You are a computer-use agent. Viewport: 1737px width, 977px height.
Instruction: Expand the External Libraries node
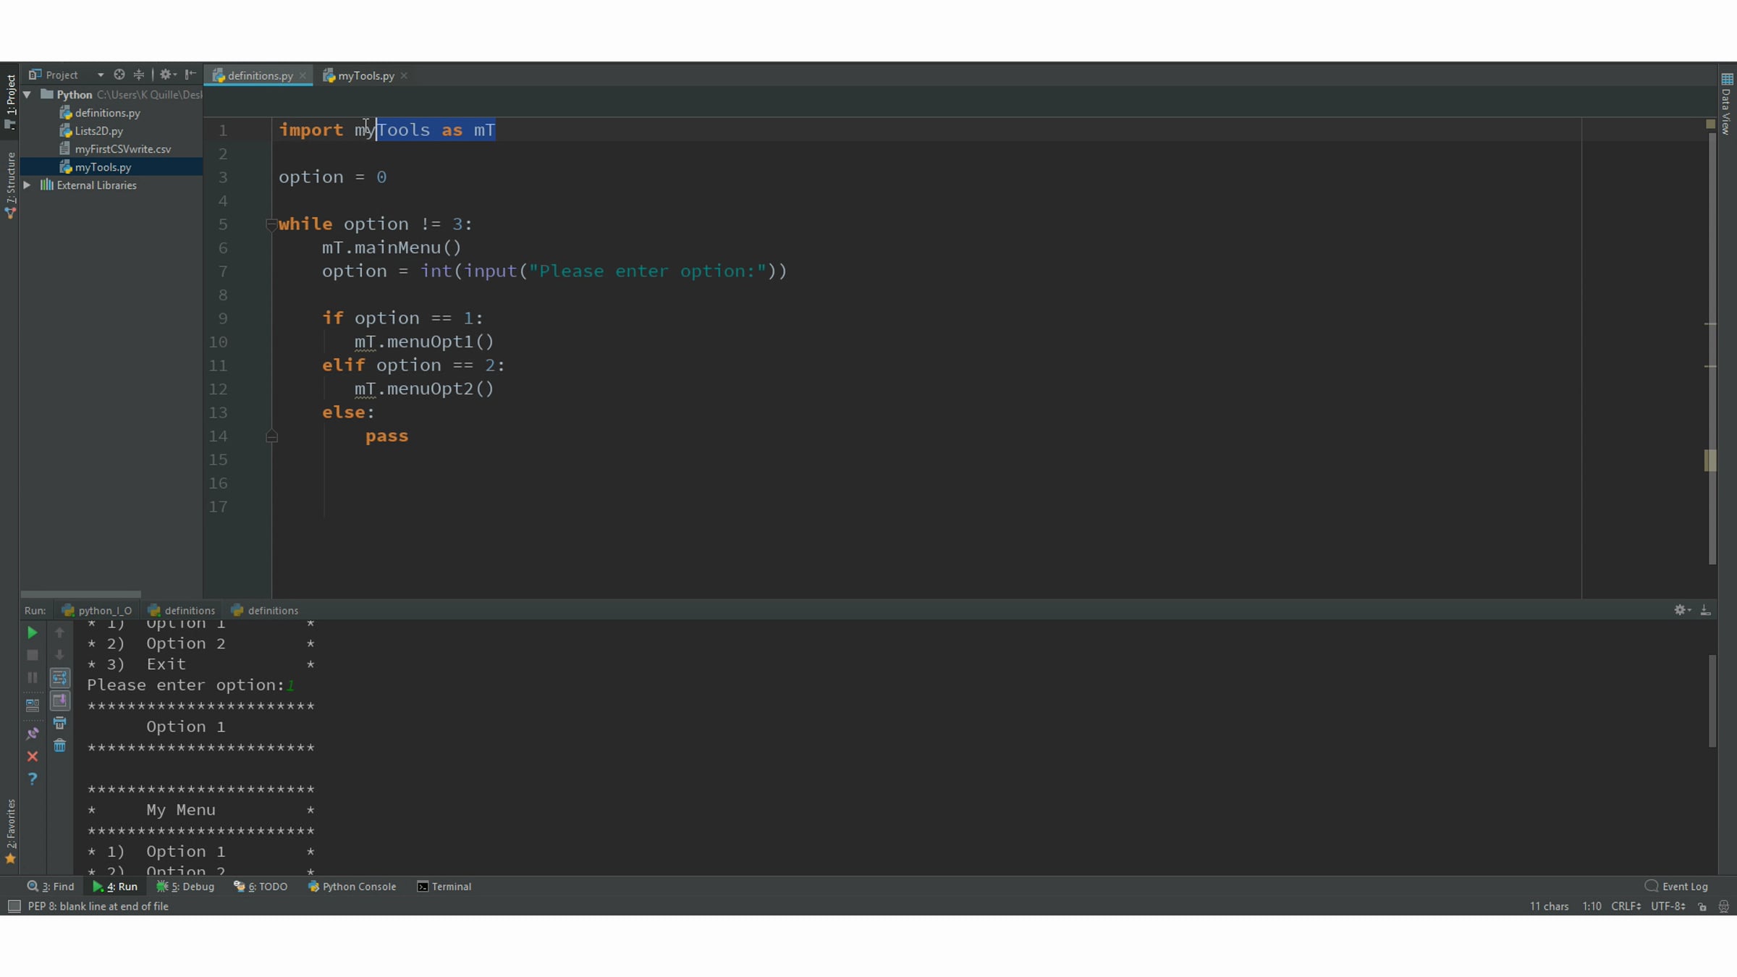click(27, 185)
